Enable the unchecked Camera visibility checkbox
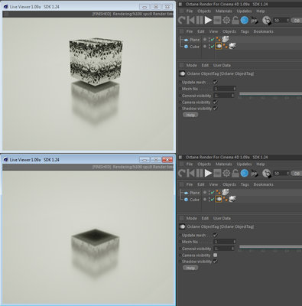Viewport: 302px width, 306px height. coord(216,255)
